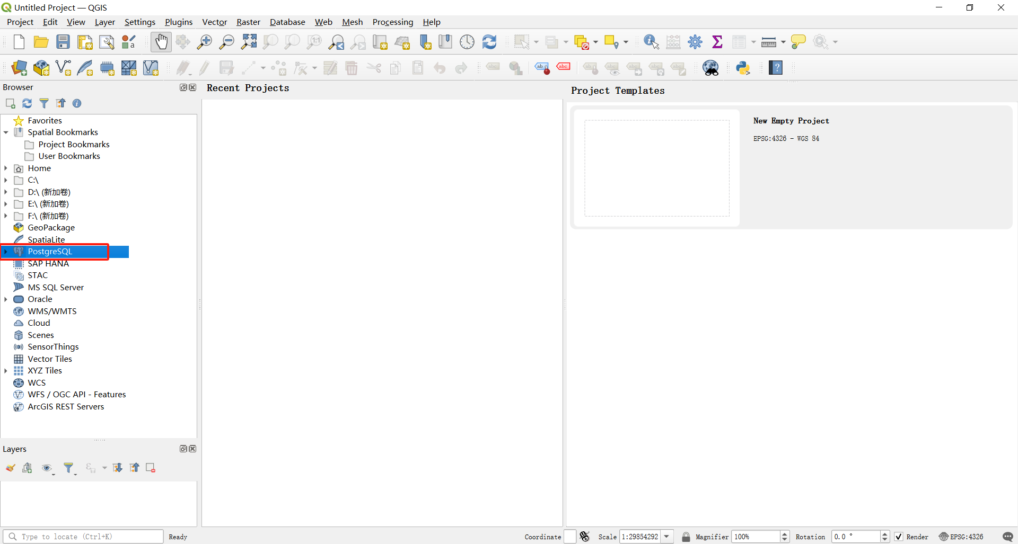Lock the map scale with the padlock

686,537
